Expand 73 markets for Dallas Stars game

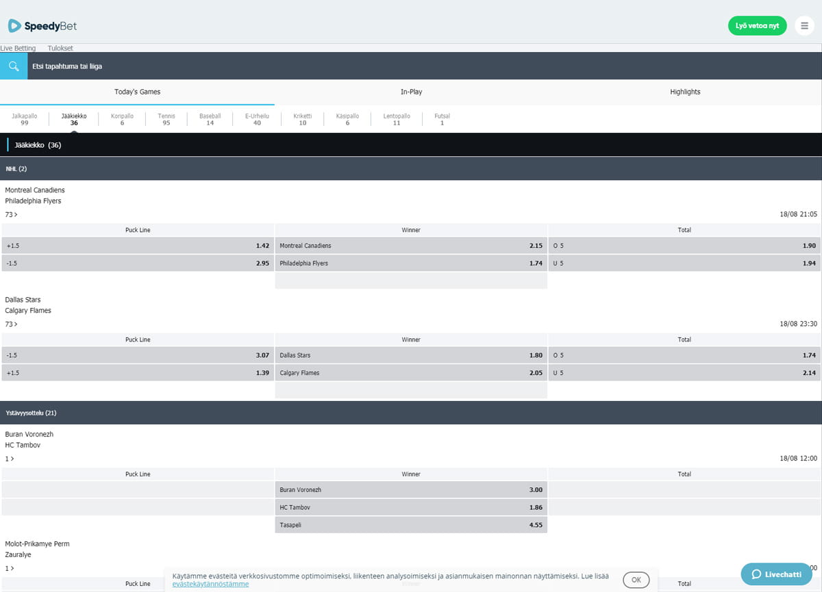tap(11, 324)
